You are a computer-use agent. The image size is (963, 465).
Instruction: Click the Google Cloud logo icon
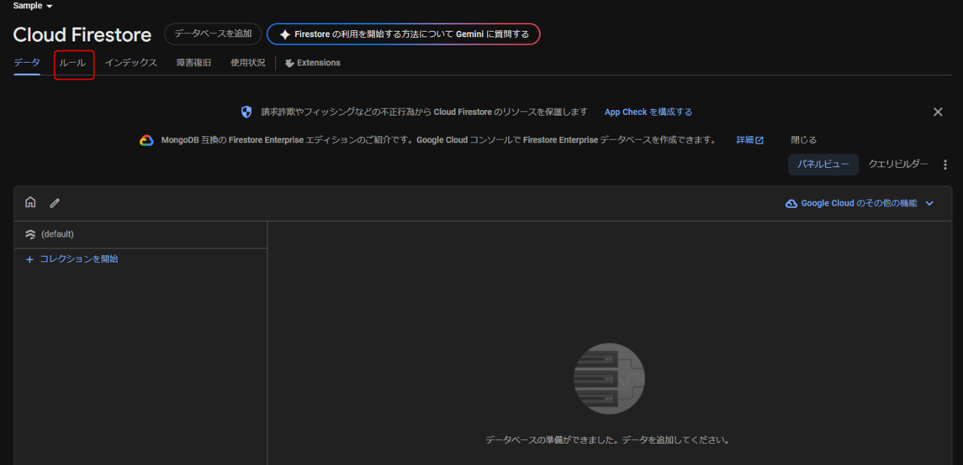pyautogui.click(x=147, y=140)
